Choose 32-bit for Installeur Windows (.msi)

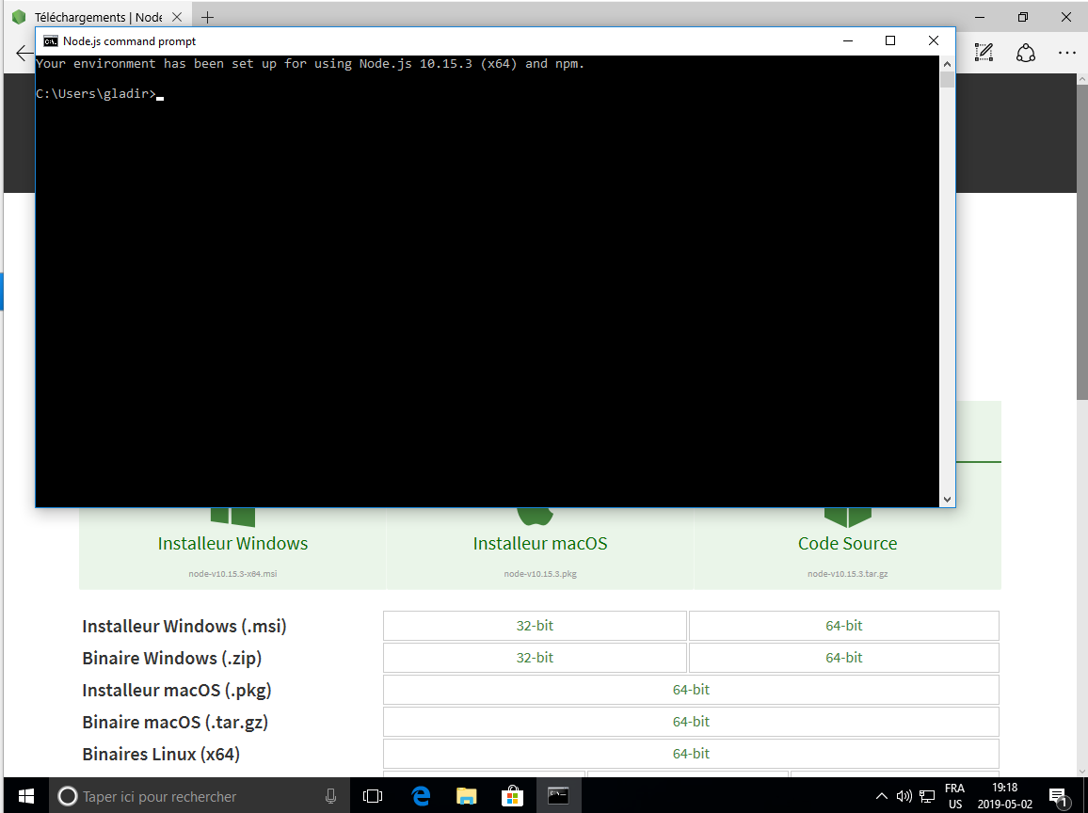[535, 626]
